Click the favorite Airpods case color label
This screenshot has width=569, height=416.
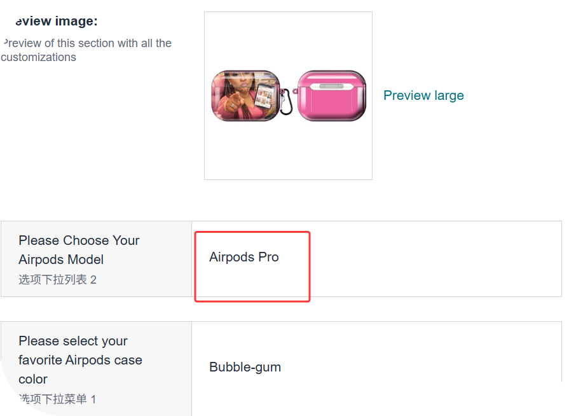pos(80,360)
